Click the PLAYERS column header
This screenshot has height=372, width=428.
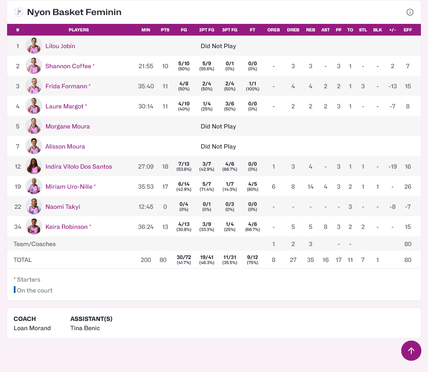79,30
